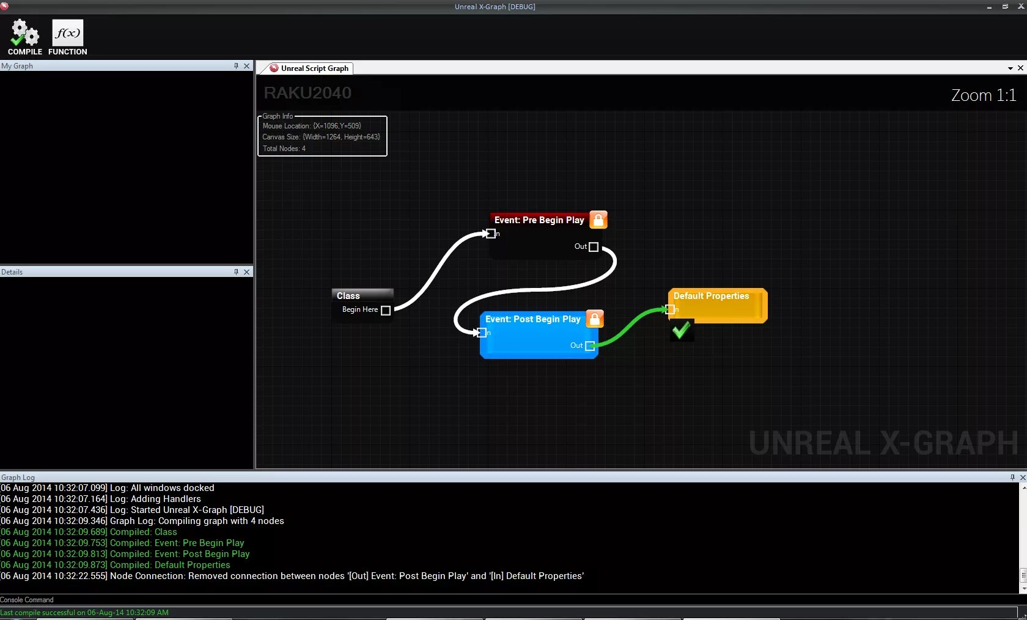Click the In pin of Post Begin Play
Screen dimensions: 1027x620
click(482, 333)
